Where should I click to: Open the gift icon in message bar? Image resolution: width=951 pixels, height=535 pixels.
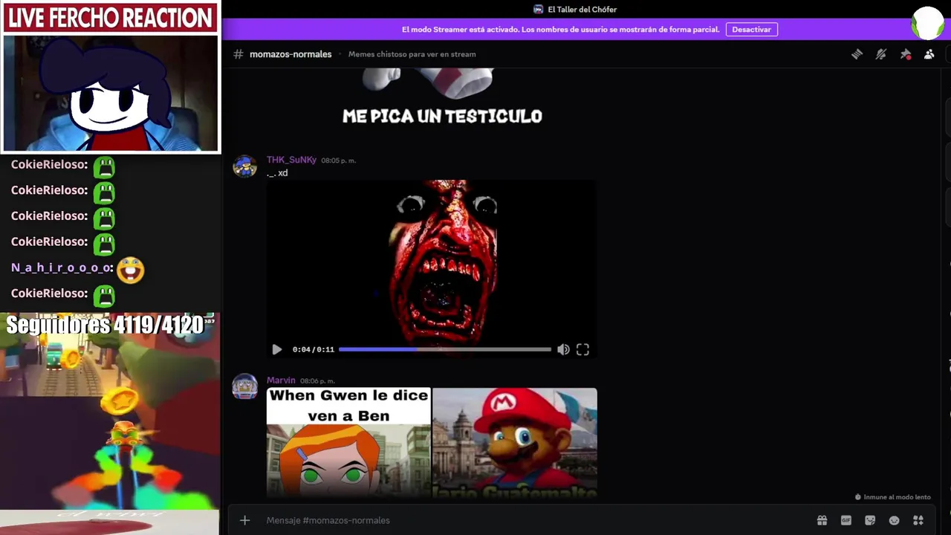click(822, 520)
